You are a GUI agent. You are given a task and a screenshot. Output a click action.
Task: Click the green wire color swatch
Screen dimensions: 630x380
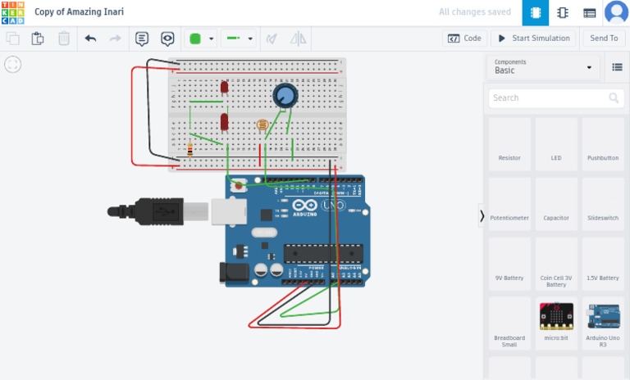(195, 38)
